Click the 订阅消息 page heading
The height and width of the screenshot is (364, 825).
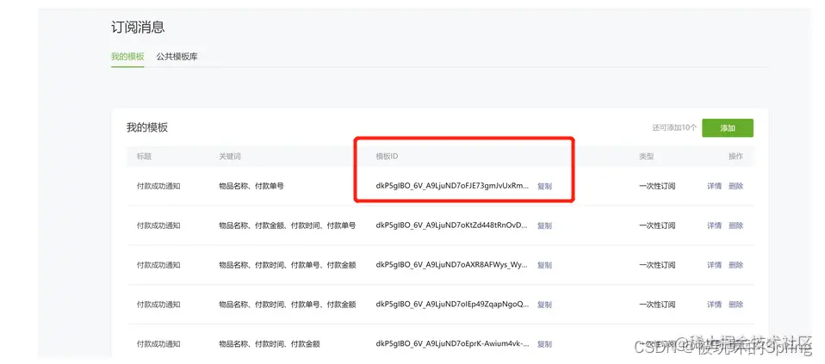pyautogui.click(x=138, y=28)
